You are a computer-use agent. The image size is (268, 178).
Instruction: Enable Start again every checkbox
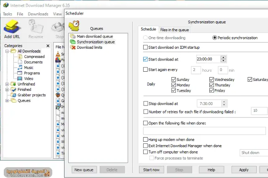(x=145, y=70)
